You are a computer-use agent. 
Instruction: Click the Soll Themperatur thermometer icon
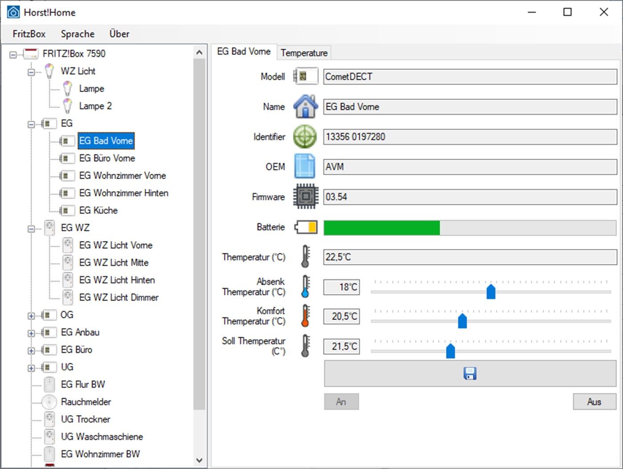tap(305, 346)
